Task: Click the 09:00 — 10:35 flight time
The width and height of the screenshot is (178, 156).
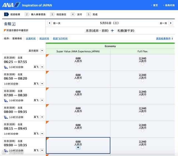Action: 16,145
